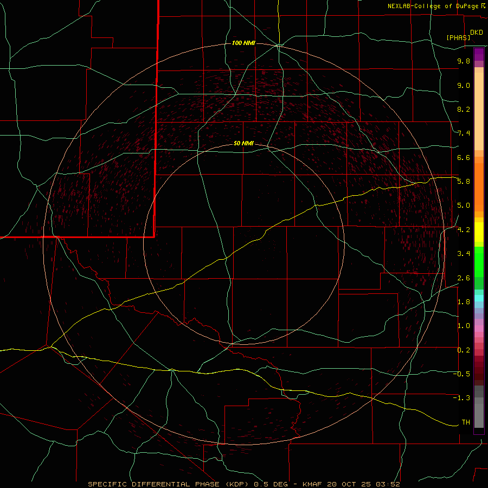
Task: Click the 6.6 scale value
Action: pyautogui.click(x=464, y=157)
